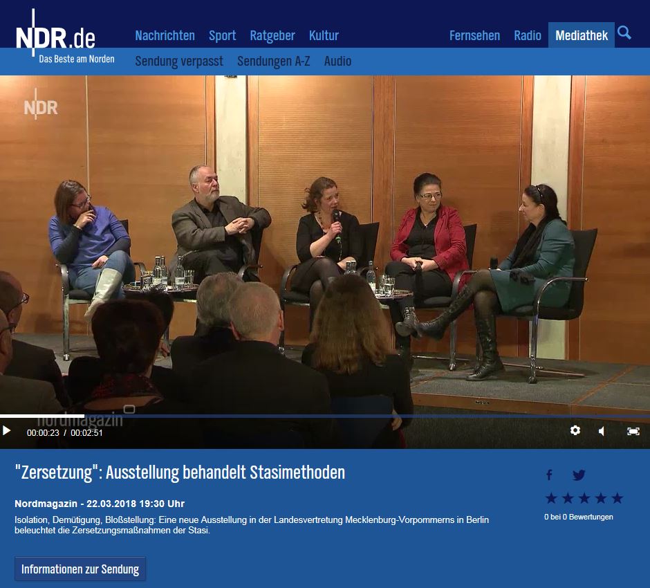650x588 pixels.
Task: Navigate to Kultur section
Action: click(x=324, y=35)
